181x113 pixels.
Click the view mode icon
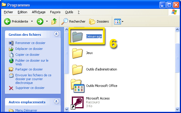point(117,21)
